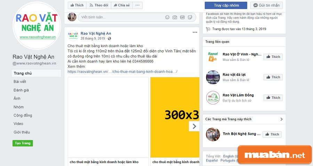Click the commenter profile avatar

(x=72, y=17)
